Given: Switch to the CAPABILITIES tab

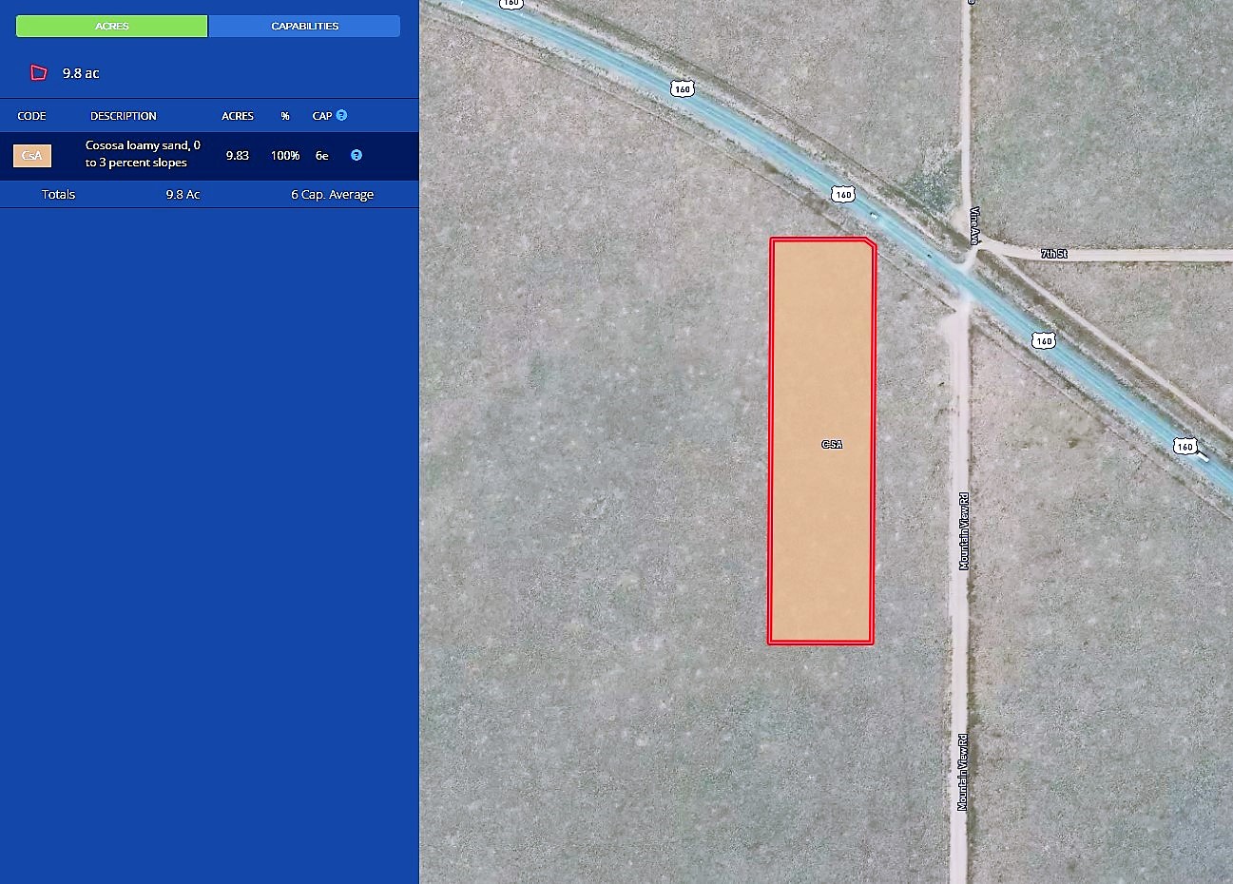Looking at the screenshot, I should coord(304,26).
